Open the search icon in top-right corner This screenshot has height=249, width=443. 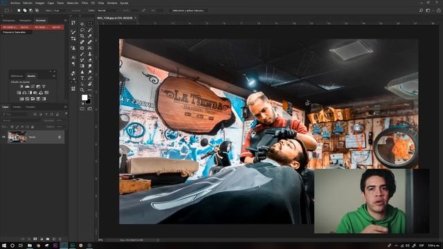[421, 10]
